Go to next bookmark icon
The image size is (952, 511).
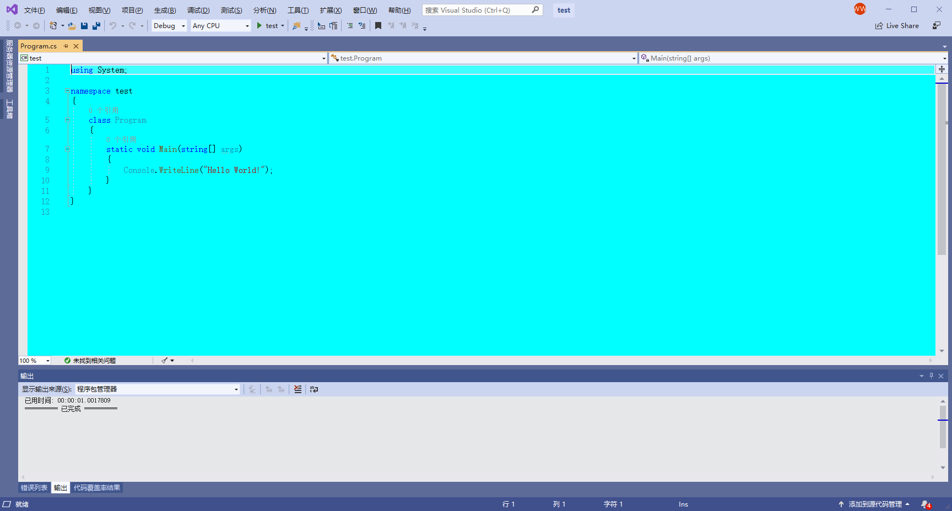[x=403, y=26]
